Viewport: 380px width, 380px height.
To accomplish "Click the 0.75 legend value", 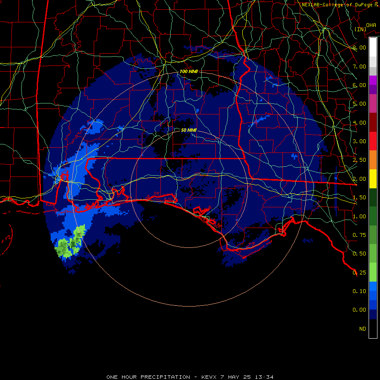I will (359, 235).
